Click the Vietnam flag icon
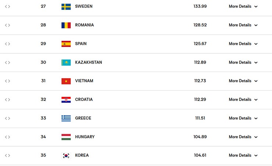 66,81
